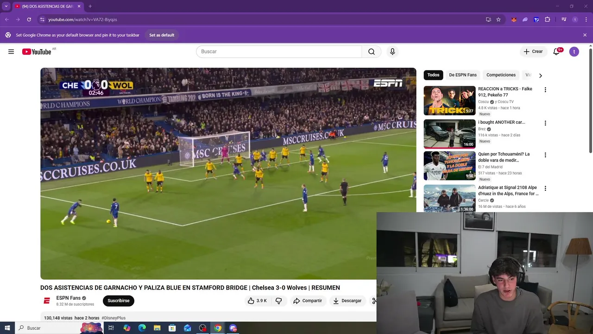Select the Competiciones filter chip
This screenshot has width=593, height=334.
[501, 75]
